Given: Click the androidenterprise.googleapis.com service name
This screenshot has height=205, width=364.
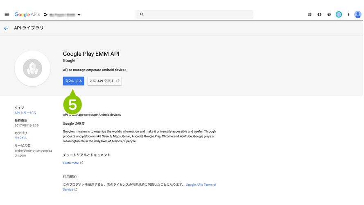Looking at the screenshot, I should click(x=33, y=153).
